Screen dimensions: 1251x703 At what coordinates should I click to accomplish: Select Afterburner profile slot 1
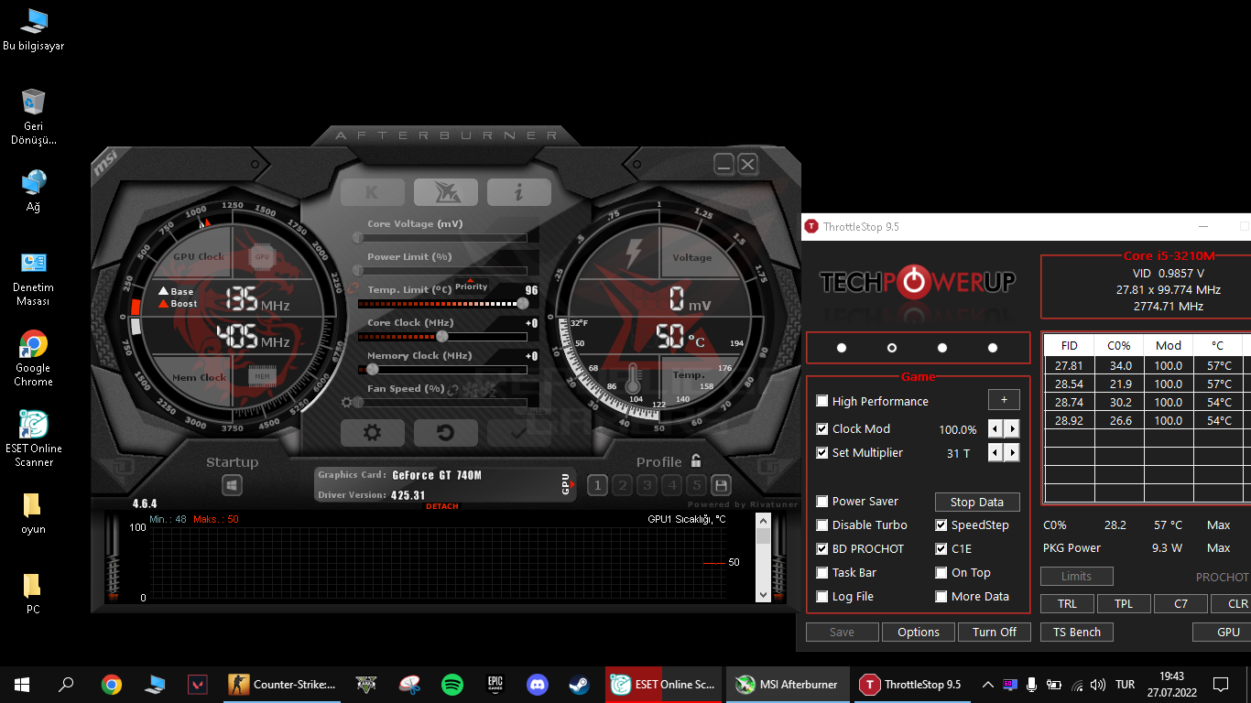click(597, 485)
